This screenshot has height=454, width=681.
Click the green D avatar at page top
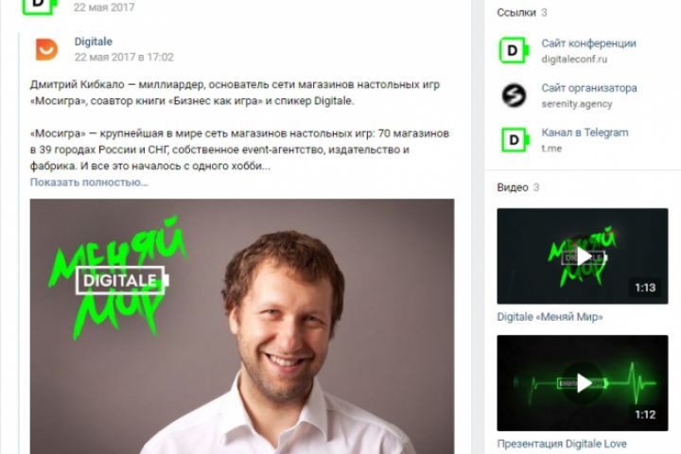pos(40,6)
